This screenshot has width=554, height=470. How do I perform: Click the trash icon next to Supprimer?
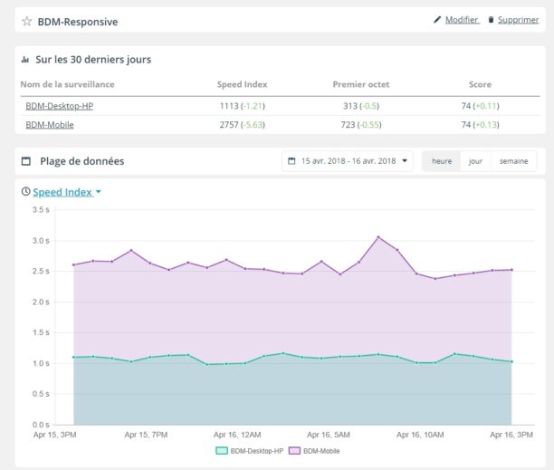[x=491, y=19]
